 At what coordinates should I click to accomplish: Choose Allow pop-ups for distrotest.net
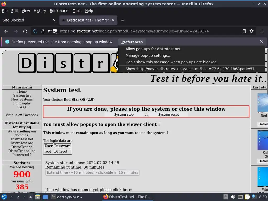click(x=192, y=49)
